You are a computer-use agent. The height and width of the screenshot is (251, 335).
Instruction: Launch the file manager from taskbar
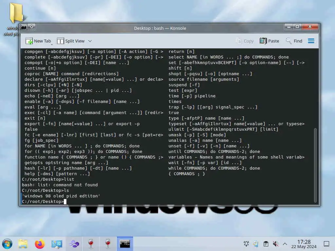(x=23, y=244)
